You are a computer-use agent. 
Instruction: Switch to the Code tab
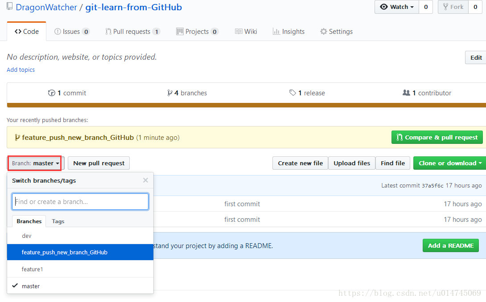point(27,31)
